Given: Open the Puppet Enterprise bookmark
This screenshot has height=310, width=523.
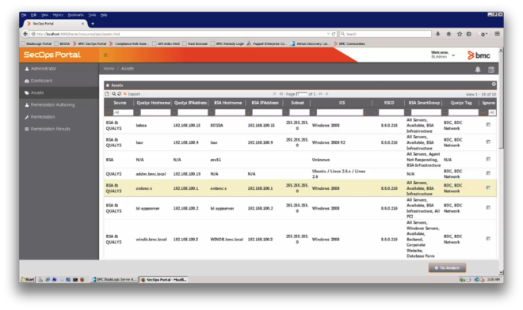Looking at the screenshot, I should (266, 43).
